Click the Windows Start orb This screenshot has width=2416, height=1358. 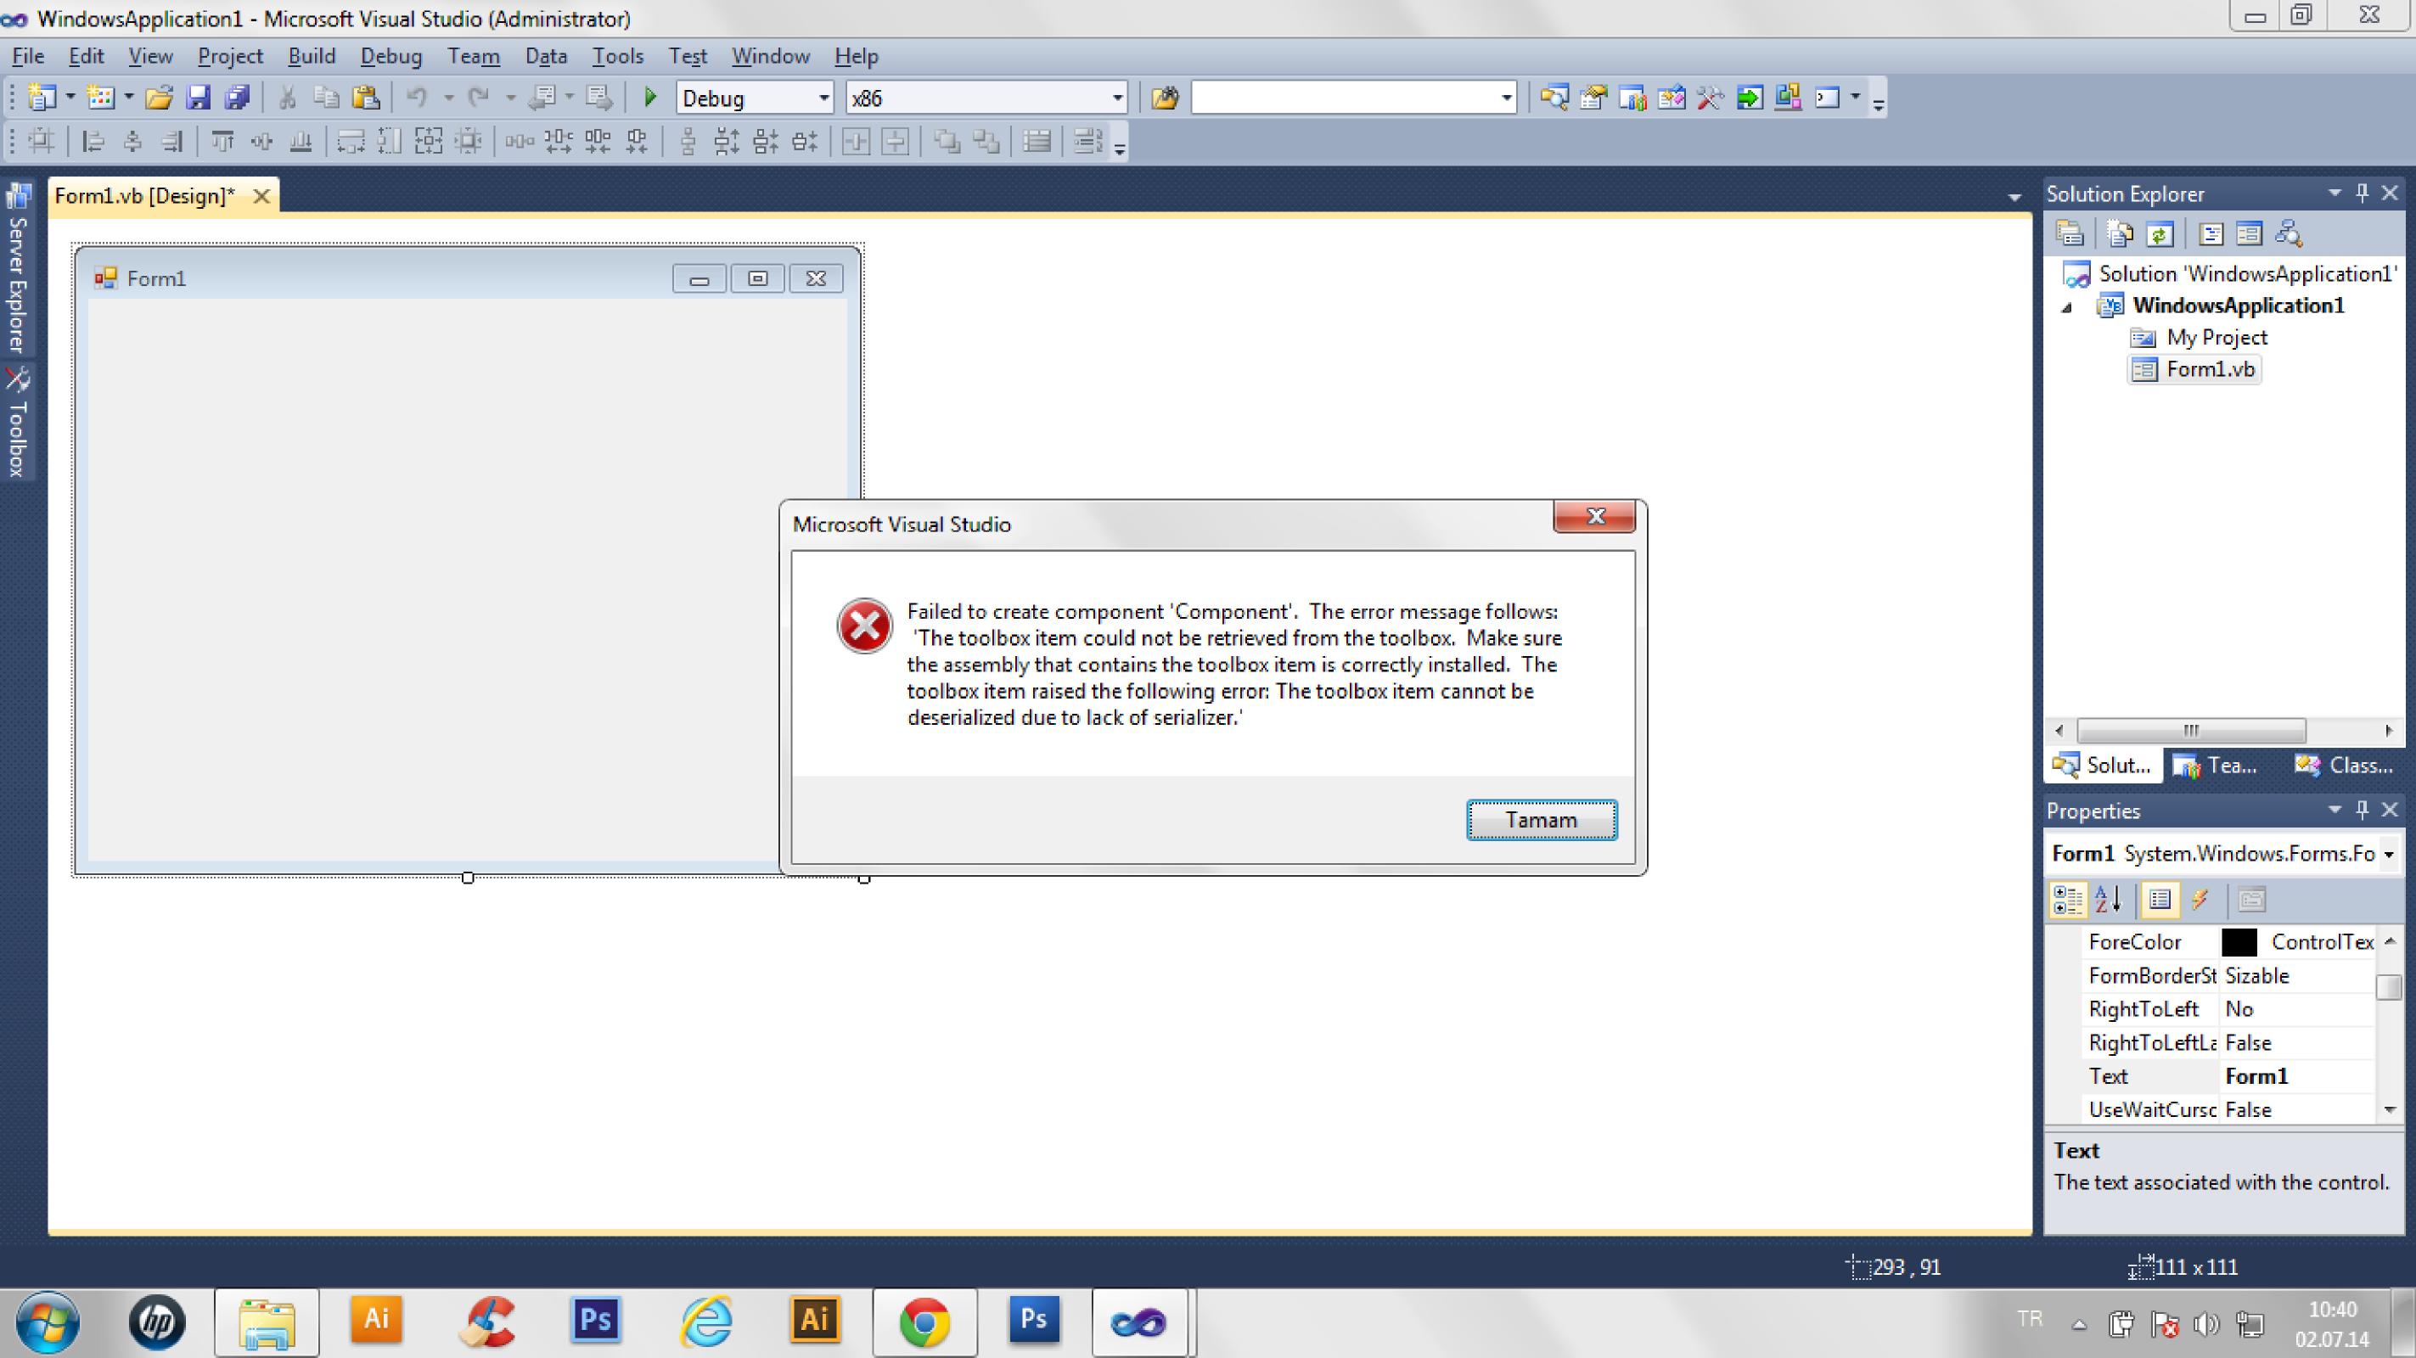[x=46, y=1322]
